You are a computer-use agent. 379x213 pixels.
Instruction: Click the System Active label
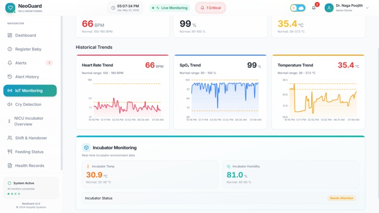[24, 183]
